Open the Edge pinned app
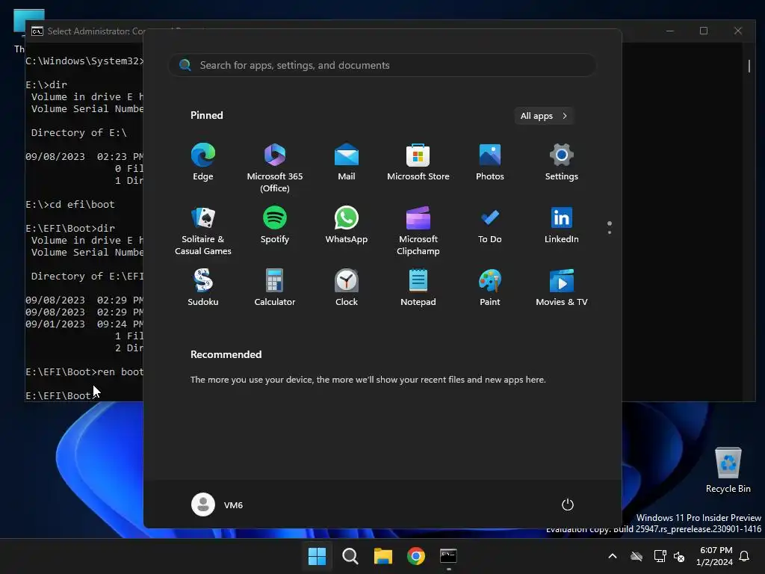The height and width of the screenshot is (574, 765). [x=203, y=162]
